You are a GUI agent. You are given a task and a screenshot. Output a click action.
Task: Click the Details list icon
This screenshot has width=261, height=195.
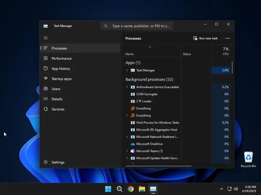[45, 99]
